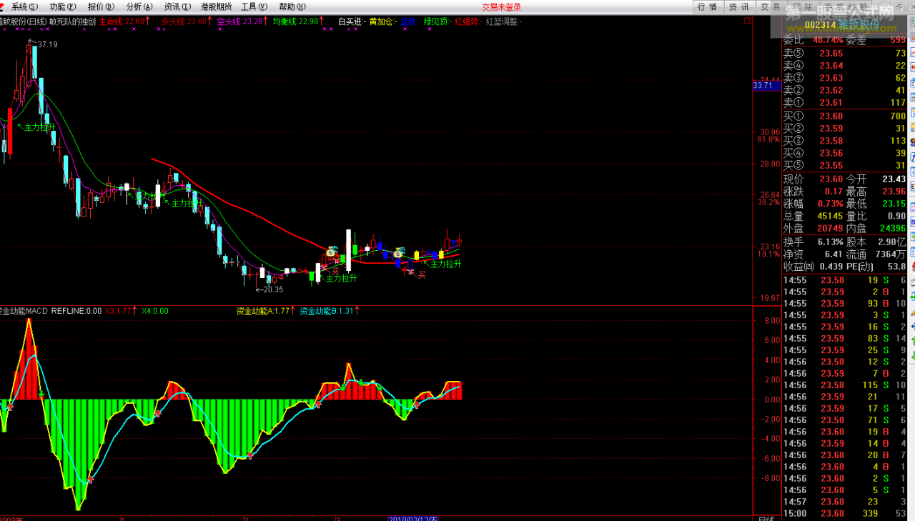Open the 报价(B) menu
Image resolution: width=915 pixels, height=521 pixels.
(x=101, y=6)
